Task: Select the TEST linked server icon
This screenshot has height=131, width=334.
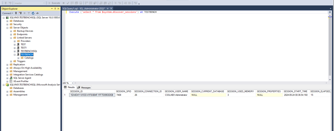Action: pos(18,44)
